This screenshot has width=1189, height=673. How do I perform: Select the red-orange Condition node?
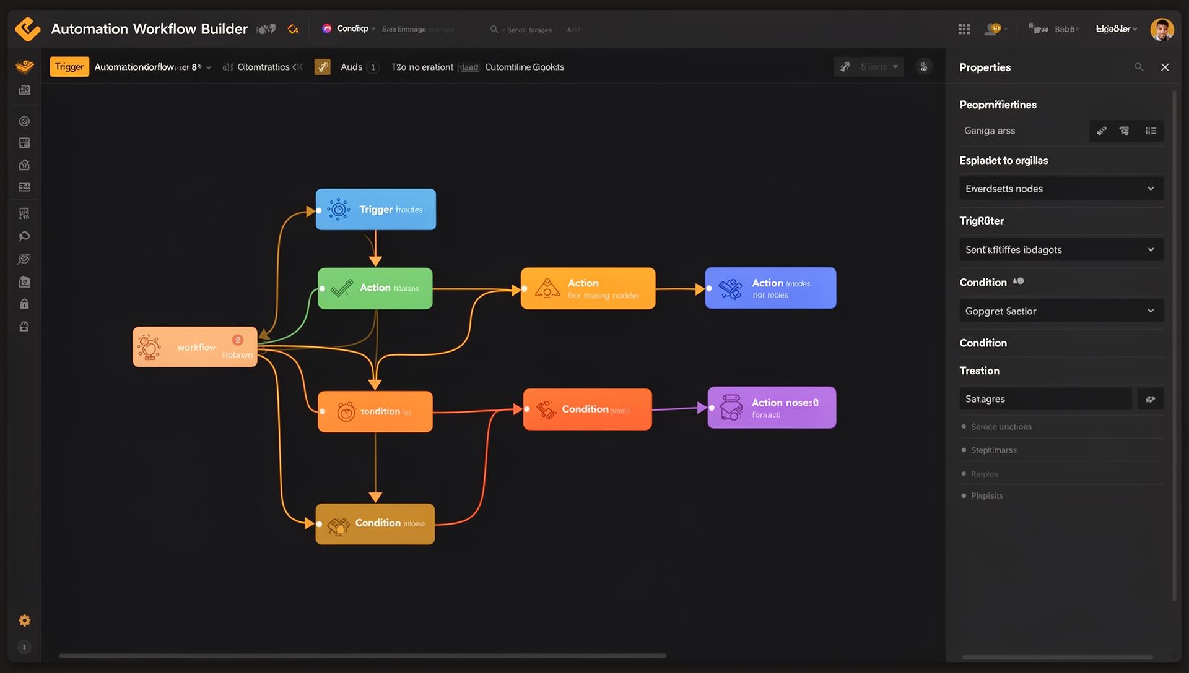pyautogui.click(x=587, y=409)
